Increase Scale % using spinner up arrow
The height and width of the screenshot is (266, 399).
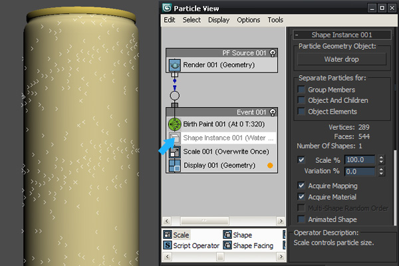(381, 157)
